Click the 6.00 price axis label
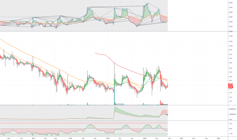Viewport: 237px width, 140px height. 230,58
